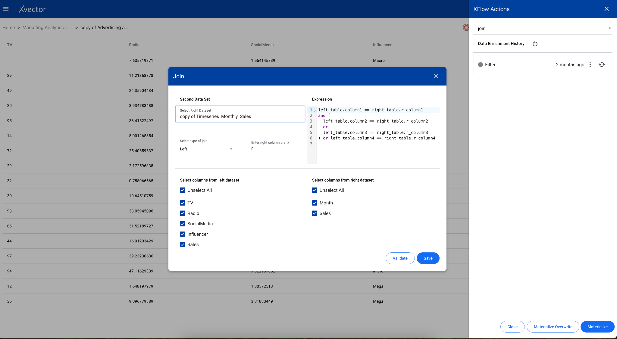This screenshot has width=617, height=339.
Task: Open the Filter step options menu
Action: pos(590,65)
